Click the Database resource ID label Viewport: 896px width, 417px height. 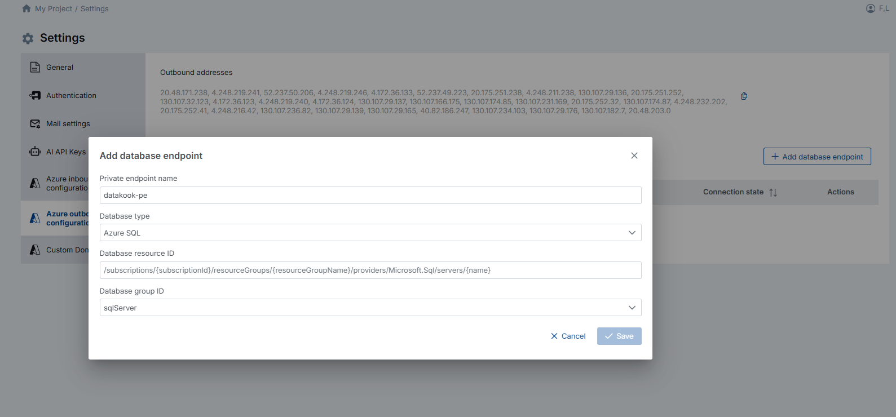point(137,253)
